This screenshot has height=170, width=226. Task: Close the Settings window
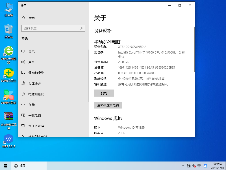pyautogui.click(x=190, y=5)
